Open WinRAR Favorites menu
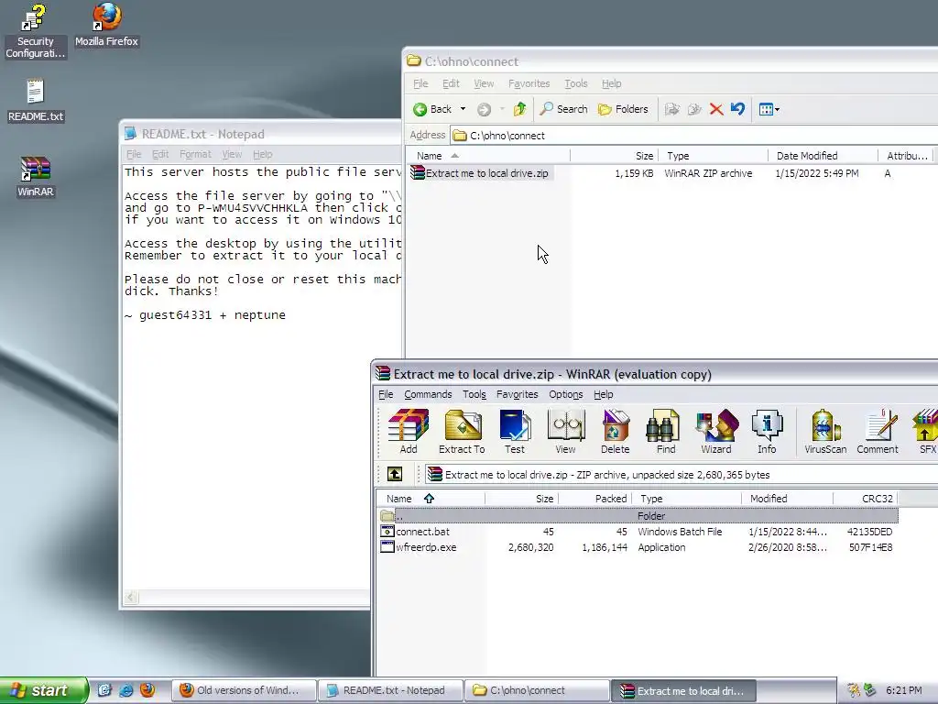This screenshot has height=704, width=938. click(517, 394)
